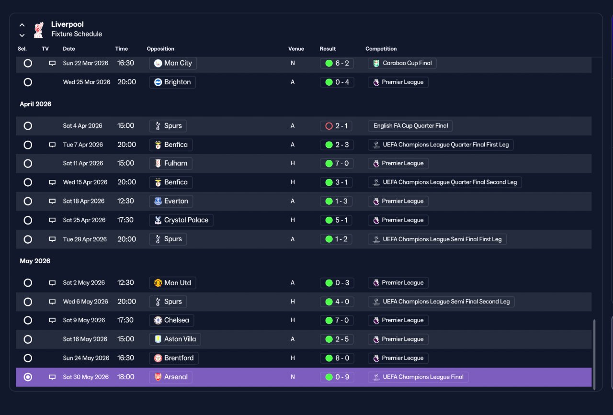Screen dimensions: 613x415
Task: Click the Arsenal badge in the highlighted row
Action: [158, 377]
